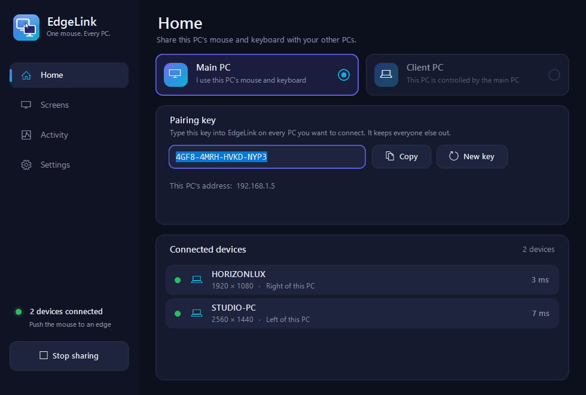Click the '3 ms' latency value
Screen dimensions: 586x395
(x=540, y=280)
